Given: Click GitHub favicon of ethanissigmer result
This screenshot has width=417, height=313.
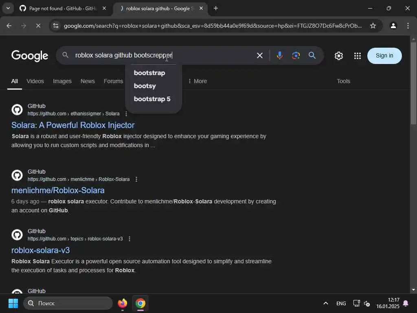Looking at the screenshot, I should click(17, 110).
